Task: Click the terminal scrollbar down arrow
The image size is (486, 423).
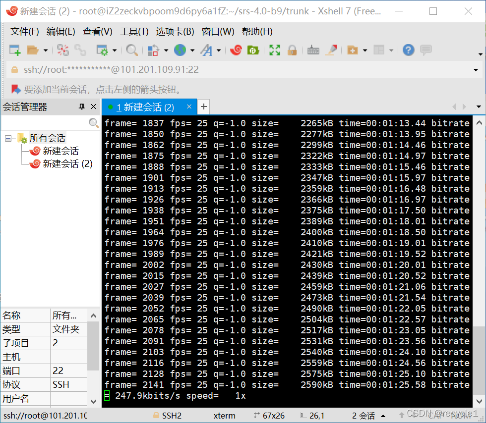Action: [x=479, y=401]
